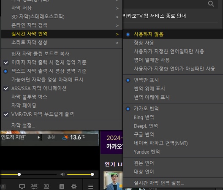Click the 춘천 13.6°C weather text
Image resolution: width=223 pixels, height=190 pixels.
point(66,137)
